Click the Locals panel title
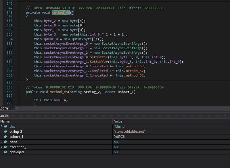The width and height of the screenshot is (230, 168). click(4, 116)
